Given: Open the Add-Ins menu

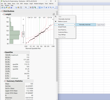Looking at the screenshot, I should (51, 4).
